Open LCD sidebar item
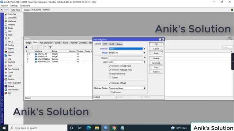234x131 pixels. click(x=10, y=76)
